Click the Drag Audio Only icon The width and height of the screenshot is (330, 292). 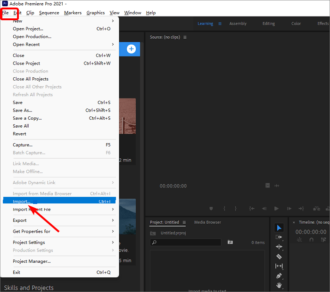point(277,186)
